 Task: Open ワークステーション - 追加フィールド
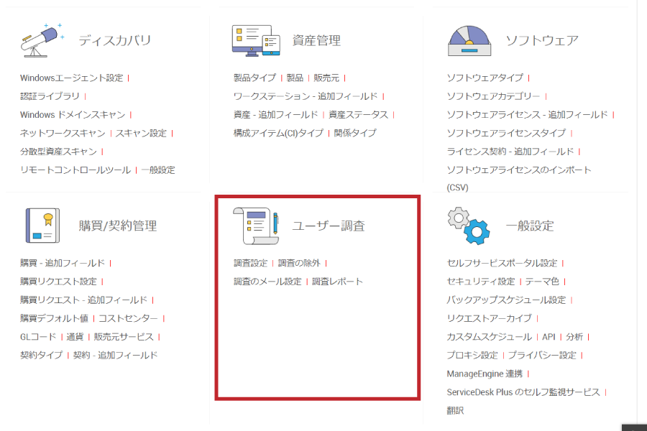click(306, 96)
